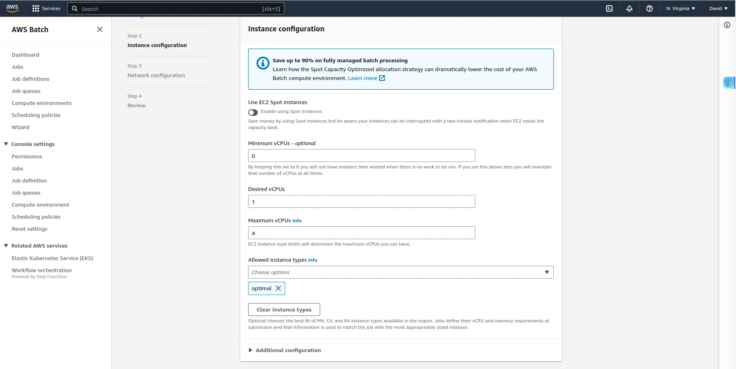Select Step 2 Instance configuration
Viewport: 736px width, 369px height.
pos(157,45)
